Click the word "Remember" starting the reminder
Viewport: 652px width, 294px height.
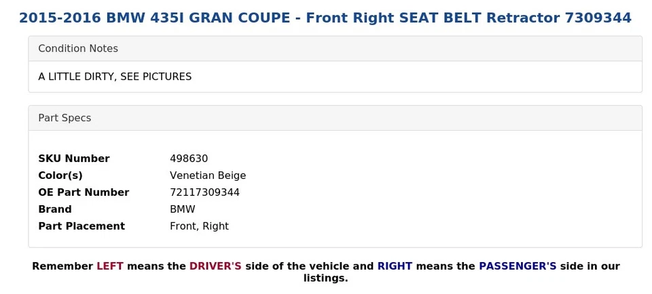(x=62, y=266)
